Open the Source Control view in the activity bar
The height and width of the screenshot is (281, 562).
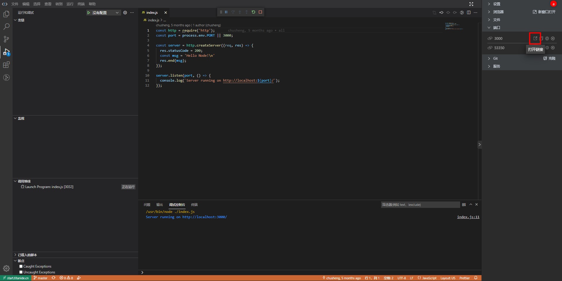tap(6, 39)
